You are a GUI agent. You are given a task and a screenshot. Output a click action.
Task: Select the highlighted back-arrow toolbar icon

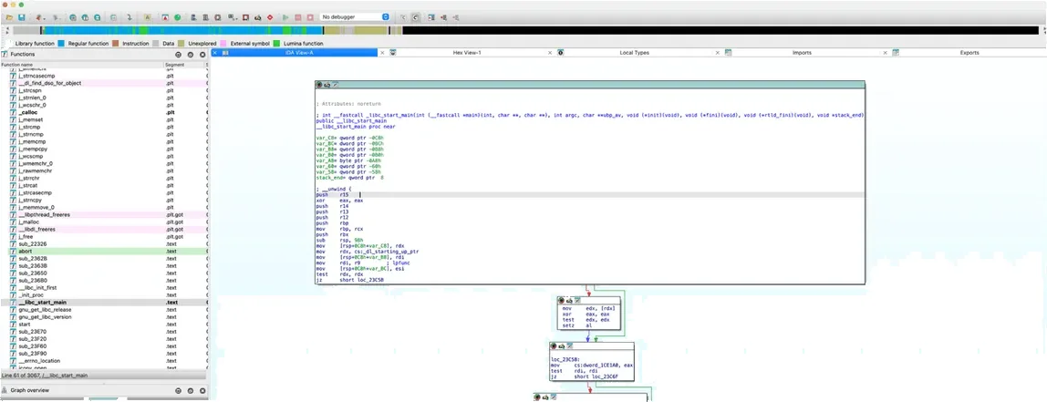click(415, 16)
